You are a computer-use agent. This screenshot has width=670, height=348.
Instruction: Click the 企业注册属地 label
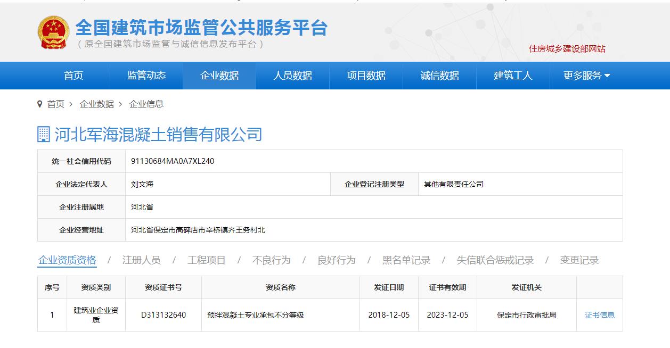(x=81, y=207)
